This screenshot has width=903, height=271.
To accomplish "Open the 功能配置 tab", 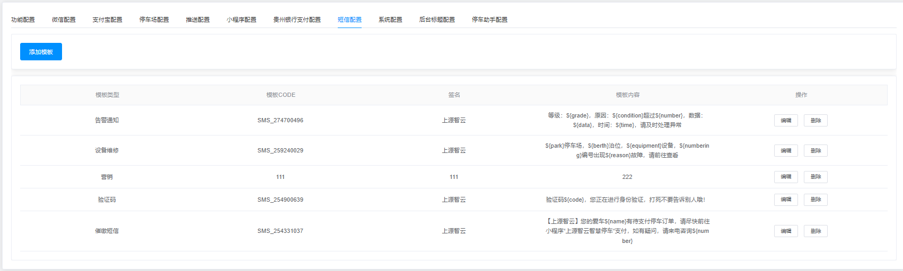I will 23,20.
